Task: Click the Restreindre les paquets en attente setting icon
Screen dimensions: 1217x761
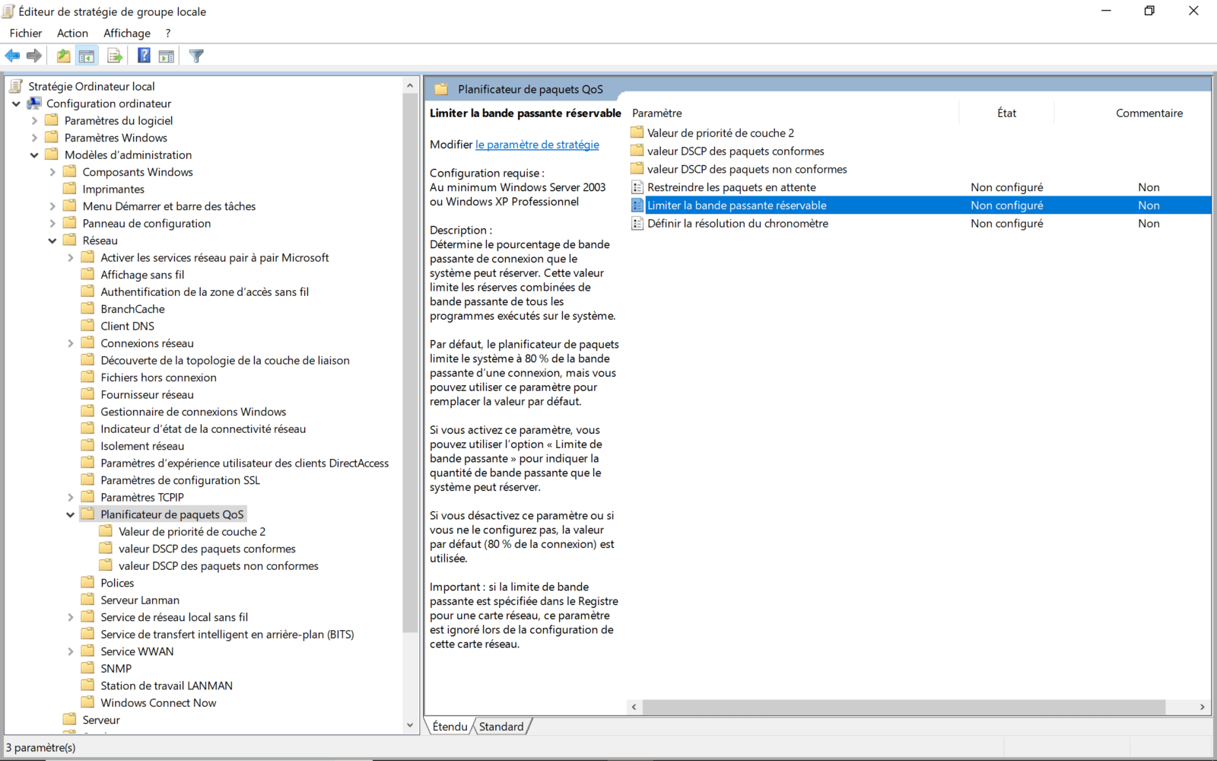Action: (637, 187)
